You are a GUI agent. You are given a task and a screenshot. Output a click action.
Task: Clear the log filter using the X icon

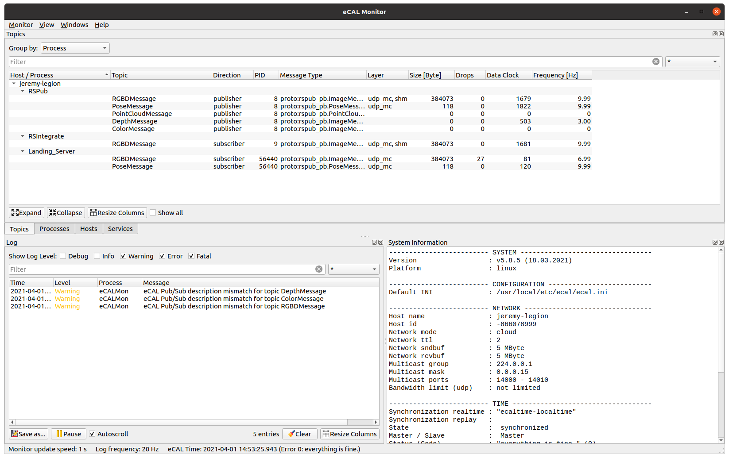pyautogui.click(x=319, y=269)
